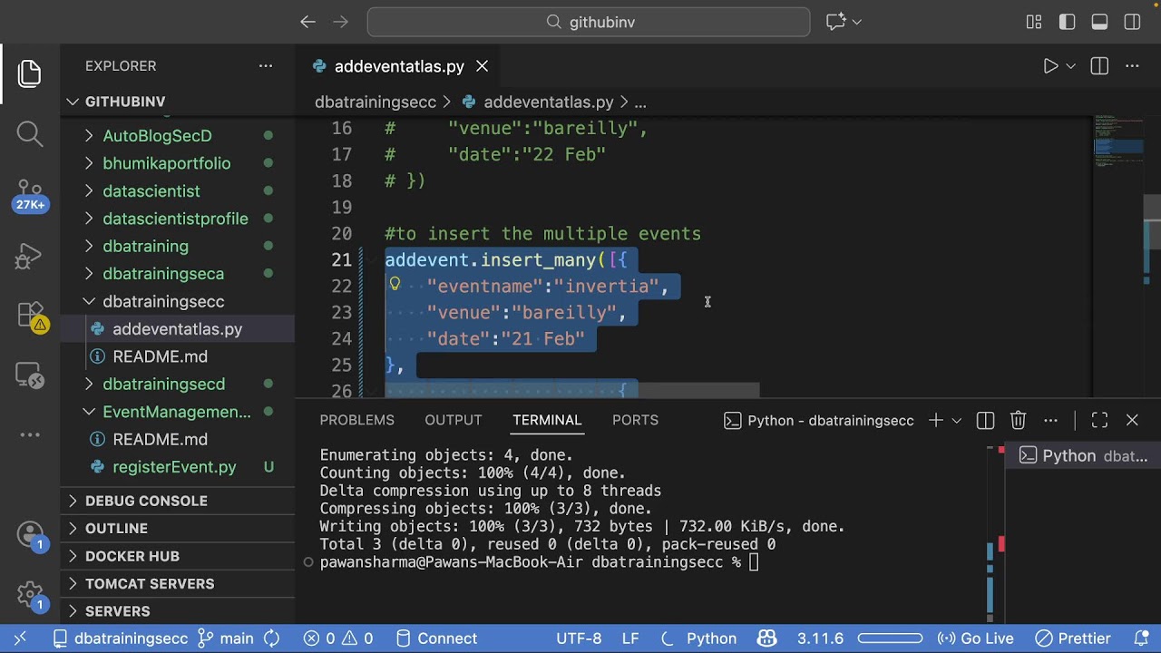Screen dimensions: 1161x653
Task: Open Explorer Views and More Actions ellipsis
Action: (266, 66)
